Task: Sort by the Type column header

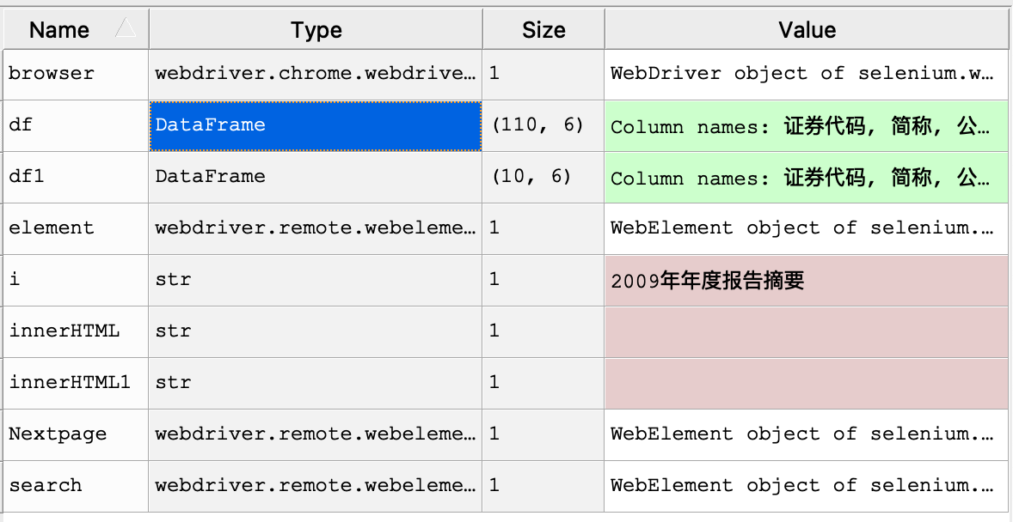Action: (316, 30)
